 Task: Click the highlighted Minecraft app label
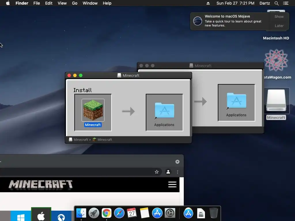pos(93,125)
